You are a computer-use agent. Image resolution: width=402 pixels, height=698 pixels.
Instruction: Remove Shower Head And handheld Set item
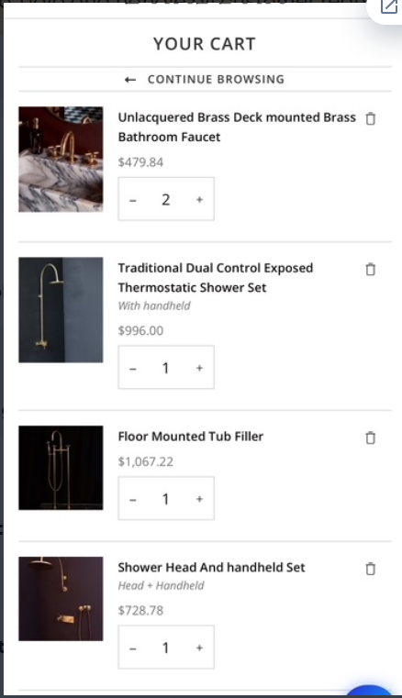point(371,569)
